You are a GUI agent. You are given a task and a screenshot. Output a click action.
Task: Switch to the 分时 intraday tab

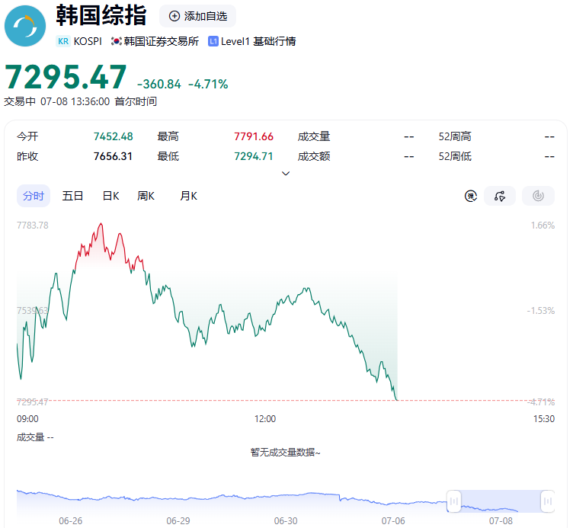pos(34,197)
